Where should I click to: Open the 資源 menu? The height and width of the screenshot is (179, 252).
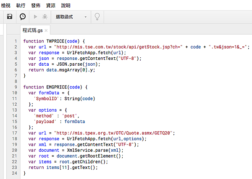coord(50,5)
